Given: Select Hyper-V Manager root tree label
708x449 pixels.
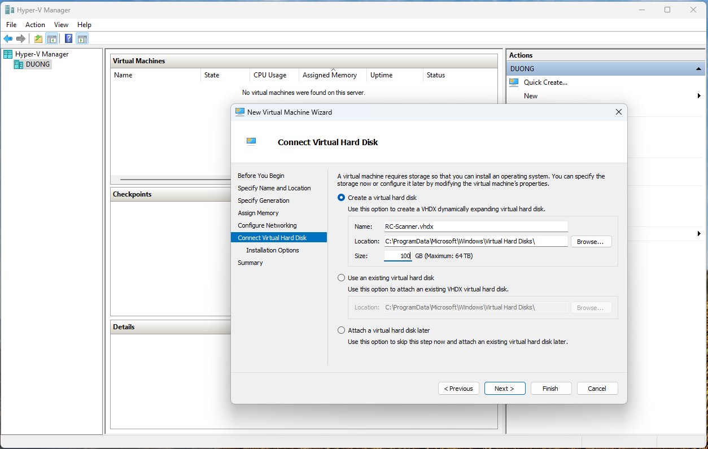Looking at the screenshot, I should (x=42, y=54).
